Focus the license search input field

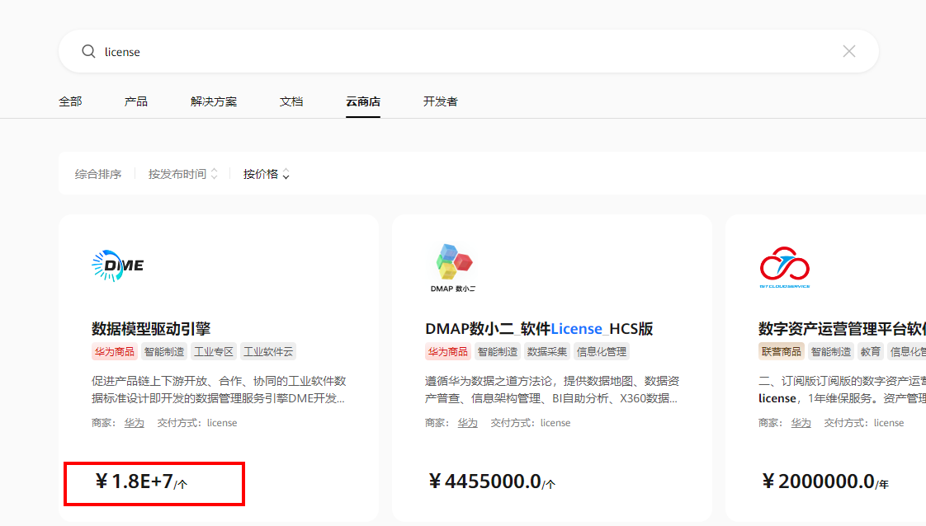[466, 51]
